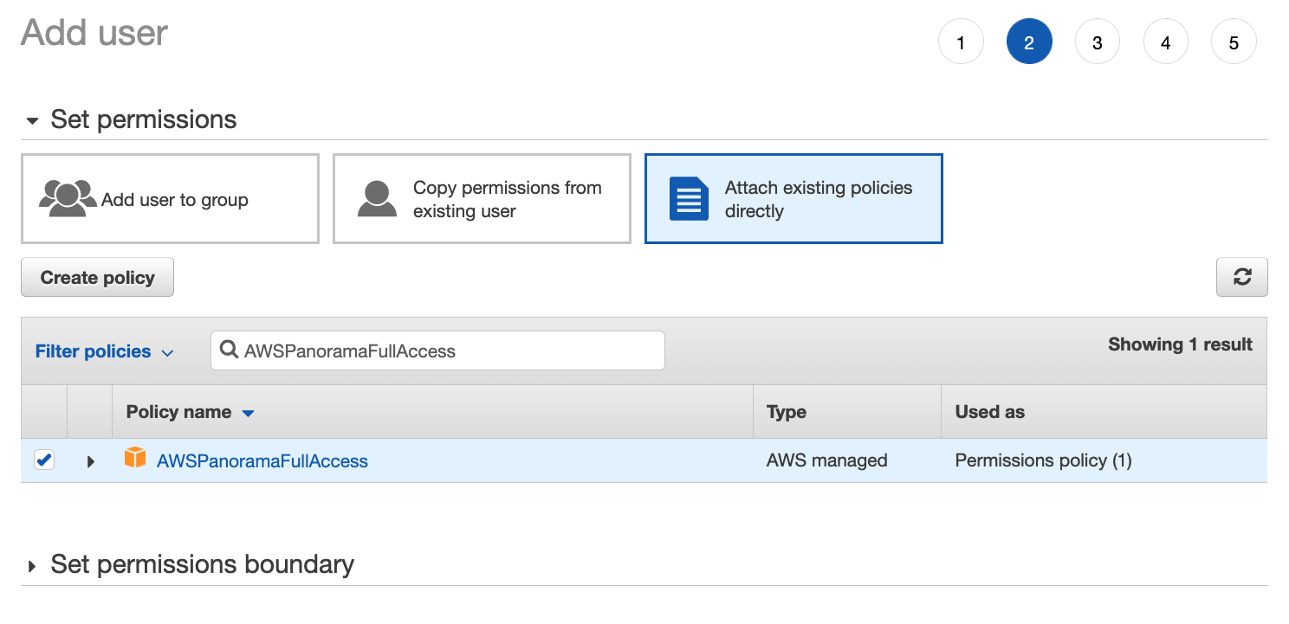Viewport: 1289px width, 624px height.
Task: Open the Filter policies dropdown
Action: [x=104, y=351]
